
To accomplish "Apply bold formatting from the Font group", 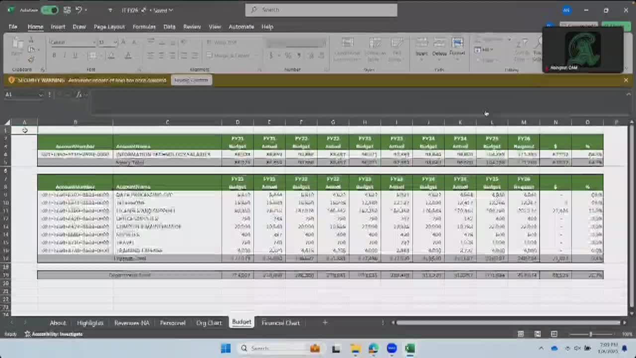I will [54, 55].
